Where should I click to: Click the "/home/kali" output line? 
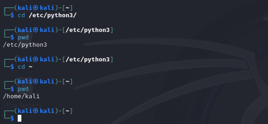coord(21,96)
